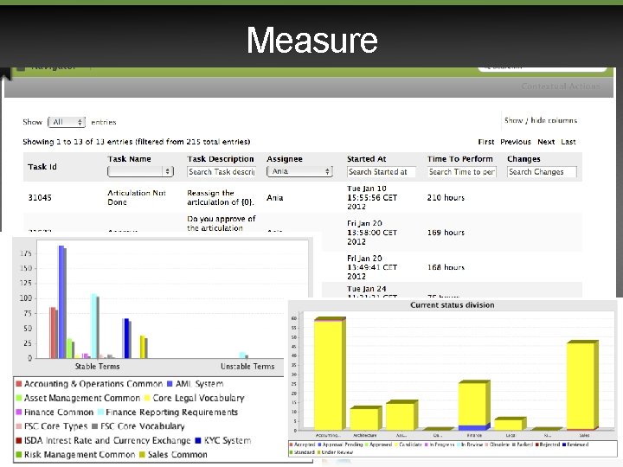Sort by Task Id column header
This screenshot has height=467, width=623.
pos(42,167)
